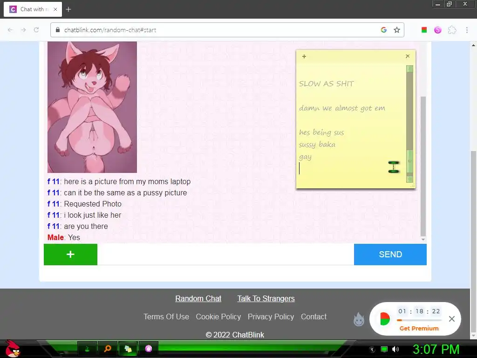Click the page scrollbar up arrow

(473, 45)
